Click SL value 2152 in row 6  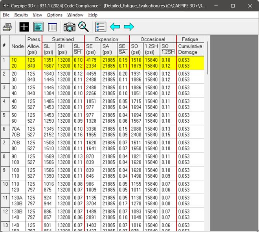tap(49, 134)
